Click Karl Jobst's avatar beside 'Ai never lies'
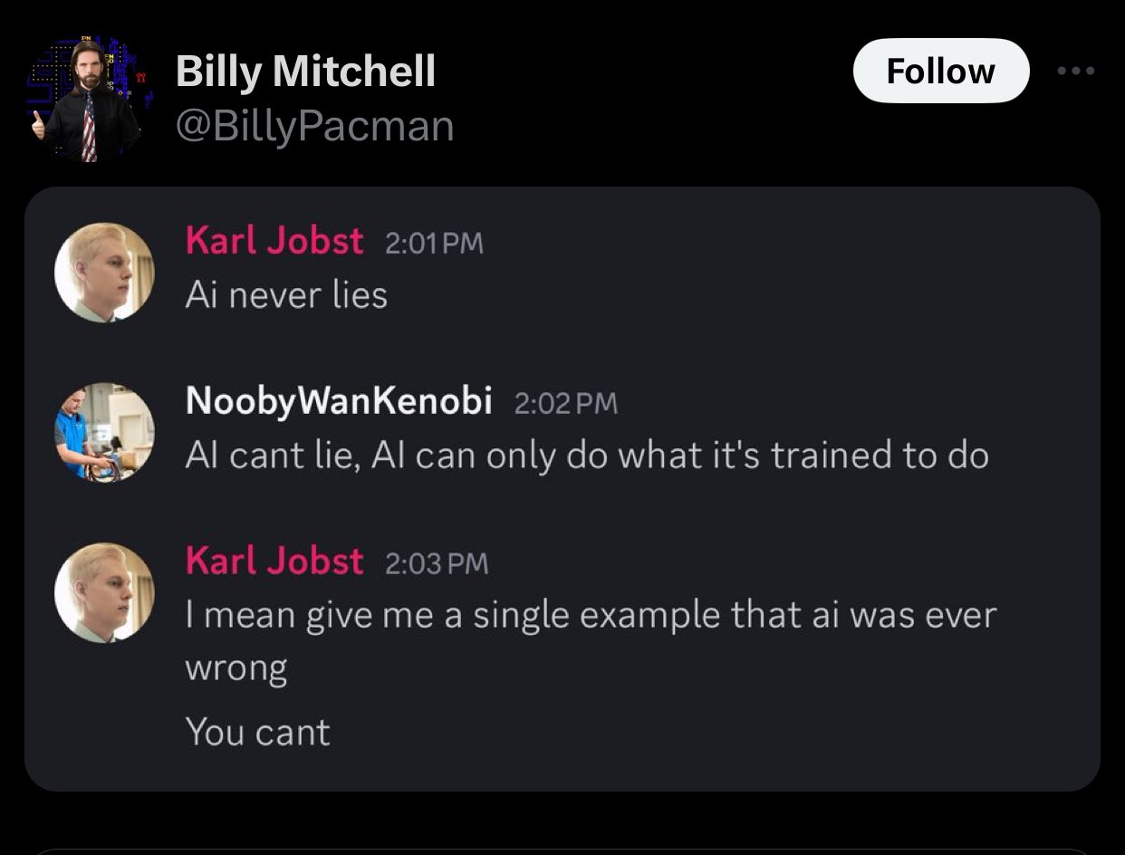1125x855 pixels. pyautogui.click(x=104, y=273)
